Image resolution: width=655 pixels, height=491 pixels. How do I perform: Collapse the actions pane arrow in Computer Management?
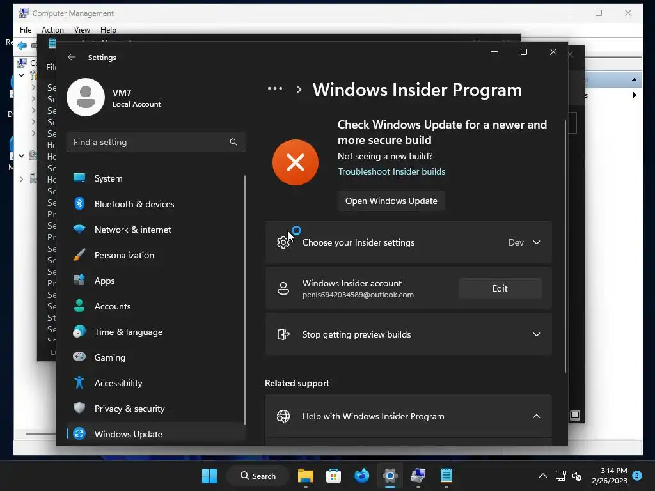point(634,79)
